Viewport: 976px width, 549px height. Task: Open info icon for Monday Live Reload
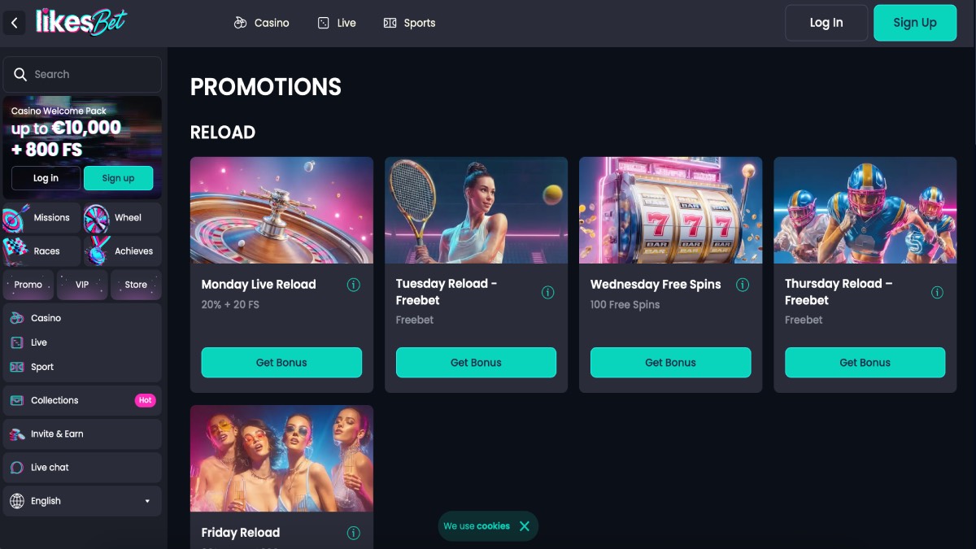pyautogui.click(x=354, y=285)
